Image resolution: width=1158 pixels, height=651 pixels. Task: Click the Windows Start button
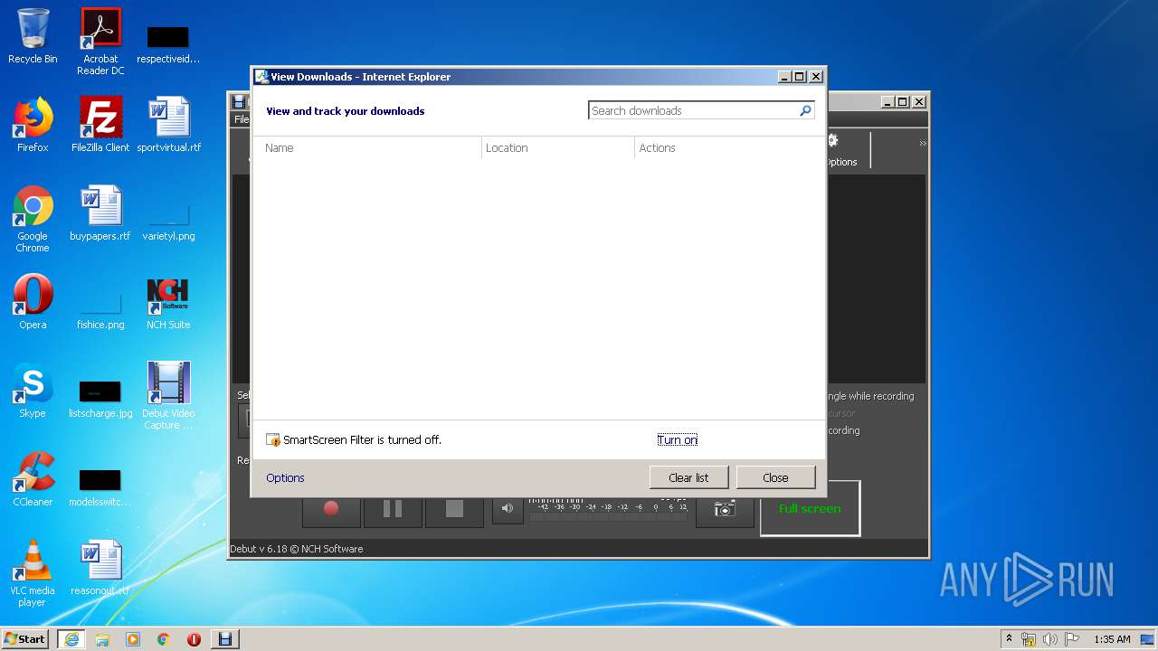point(25,638)
